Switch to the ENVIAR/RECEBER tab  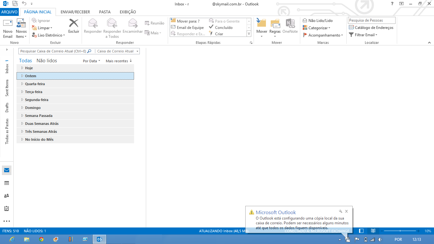pos(75,12)
